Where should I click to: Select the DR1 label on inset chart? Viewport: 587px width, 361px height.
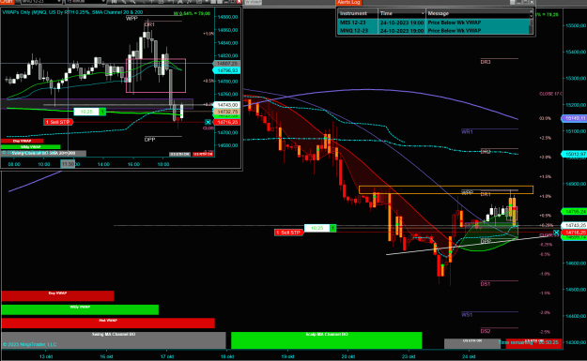(x=149, y=24)
